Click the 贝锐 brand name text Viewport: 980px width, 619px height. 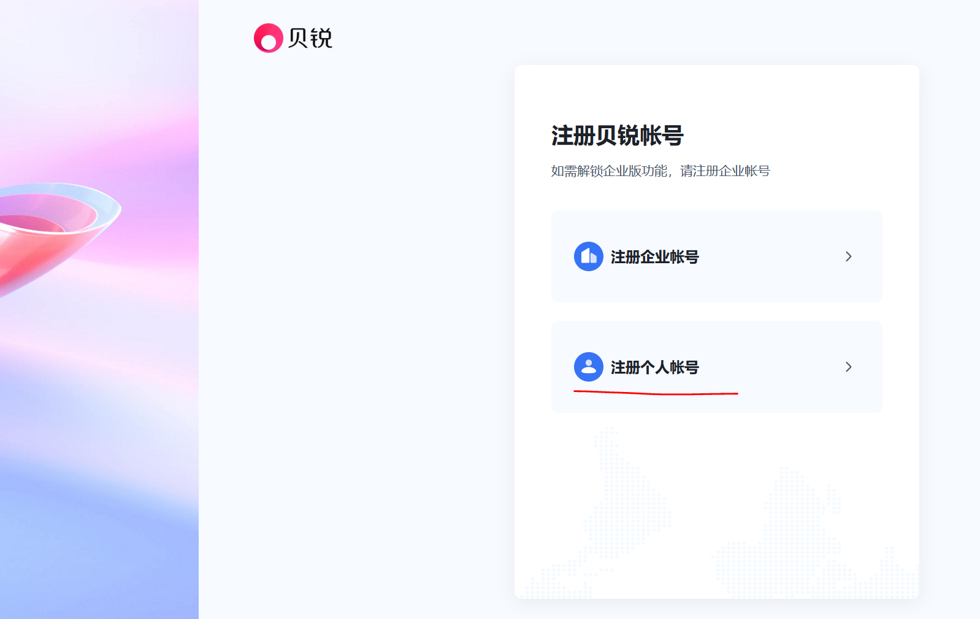310,38
